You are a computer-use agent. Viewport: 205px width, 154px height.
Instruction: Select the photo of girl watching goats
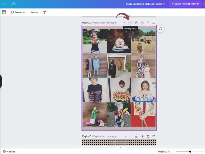[x=143, y=41]
